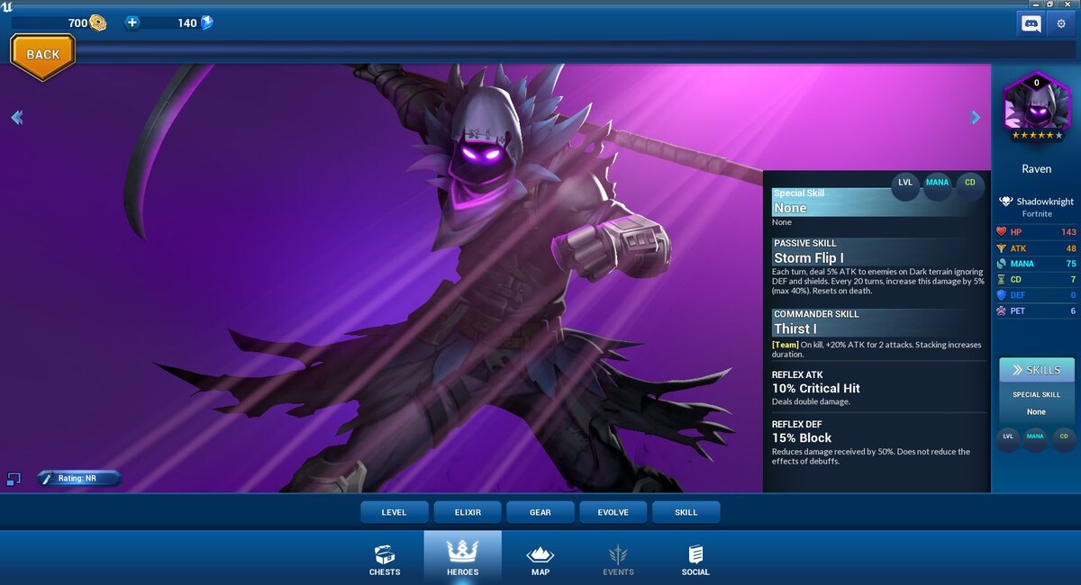The height and width of the screenshot is (585, 1081).
Task: Select the Special Skill None entry
Action: [876, 207]
